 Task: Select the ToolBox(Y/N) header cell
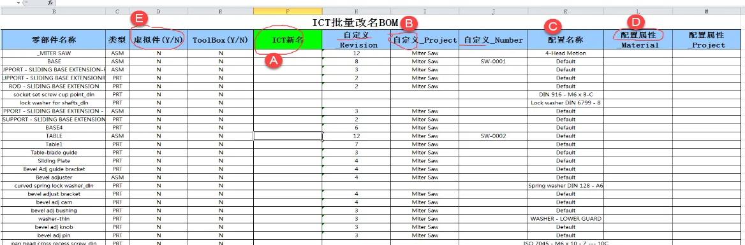[221, 40]
